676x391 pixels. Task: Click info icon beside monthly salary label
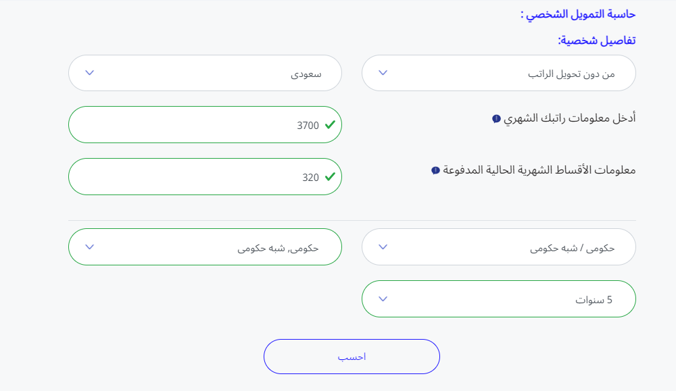click(x=496, y=119)
